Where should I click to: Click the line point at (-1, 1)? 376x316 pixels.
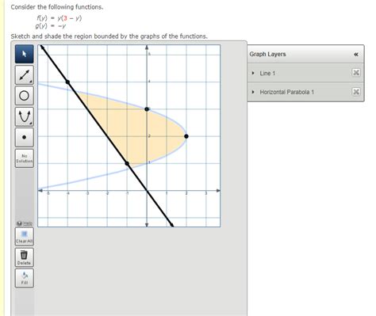pos(127,164)
